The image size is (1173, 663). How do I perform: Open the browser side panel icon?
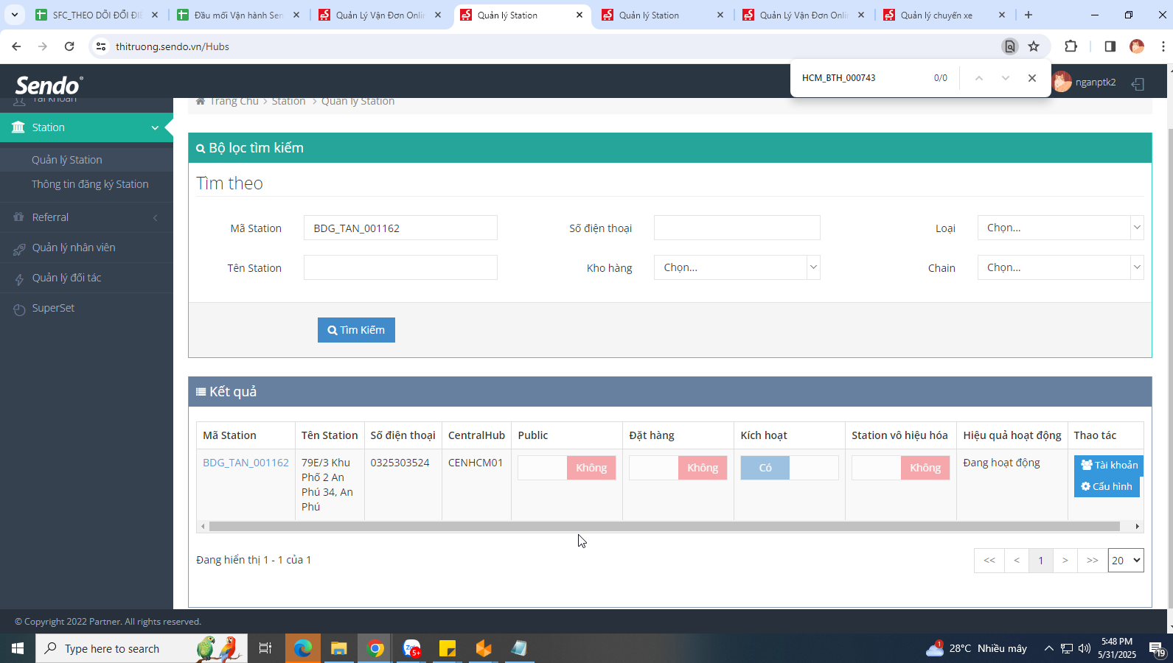[1110, 46]
